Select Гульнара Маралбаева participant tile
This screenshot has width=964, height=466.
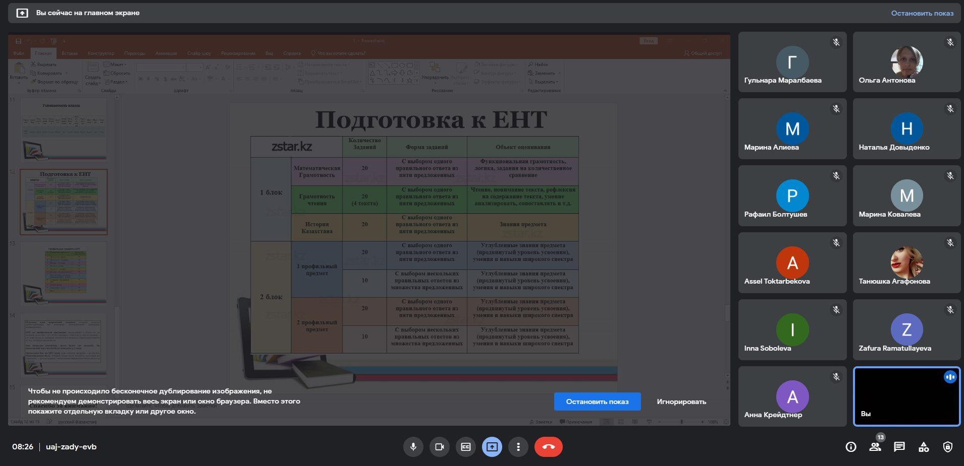click(x=792, y=62)
